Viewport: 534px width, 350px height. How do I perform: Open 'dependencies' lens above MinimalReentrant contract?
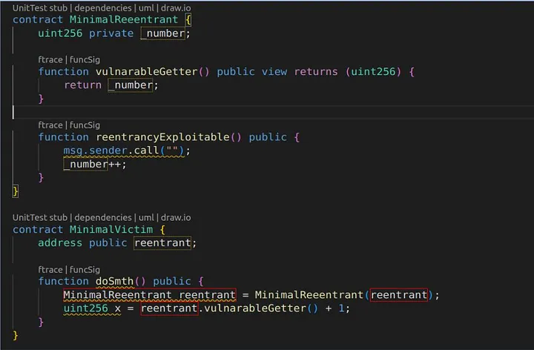point(102,7)
